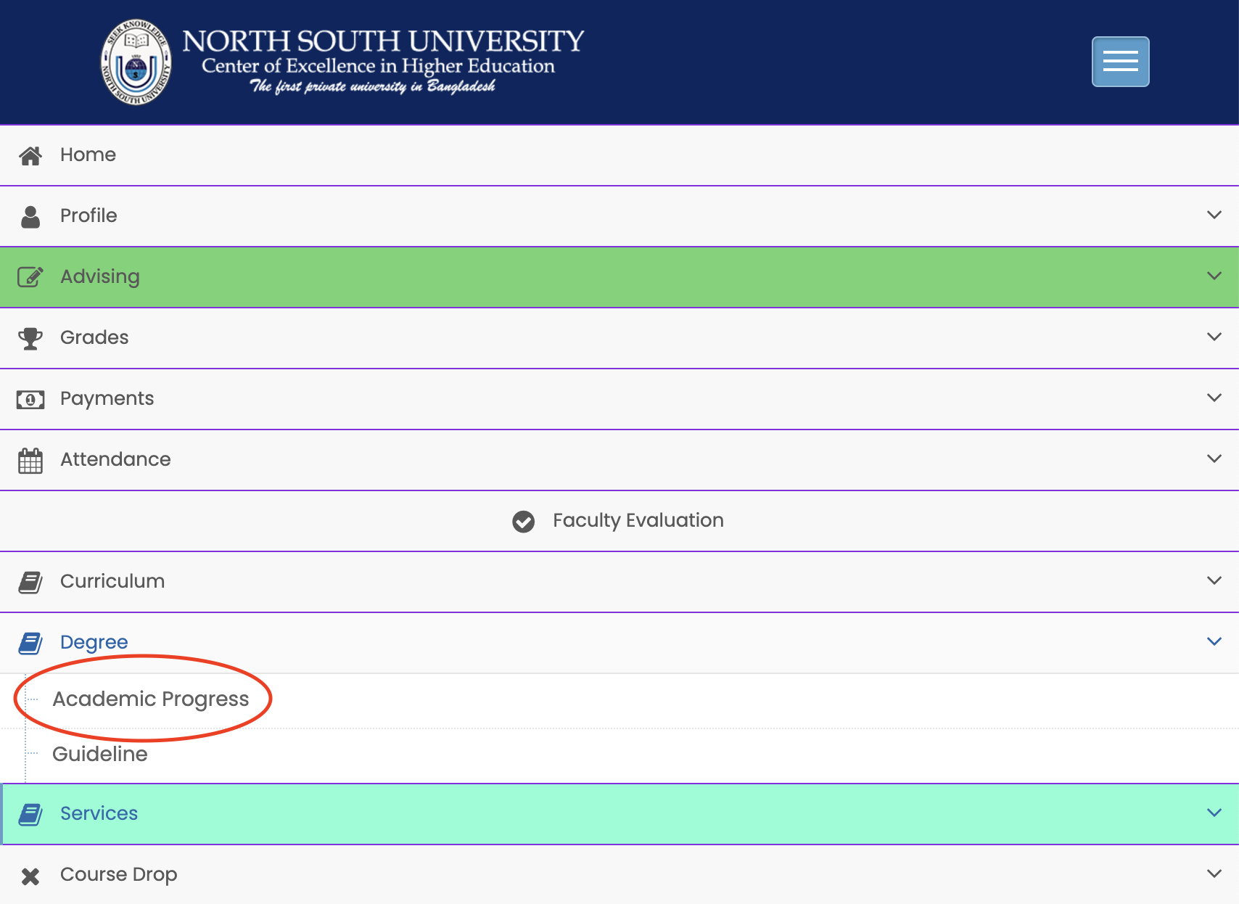
Task: Click the Profile person icon
Action: point(30,216)
